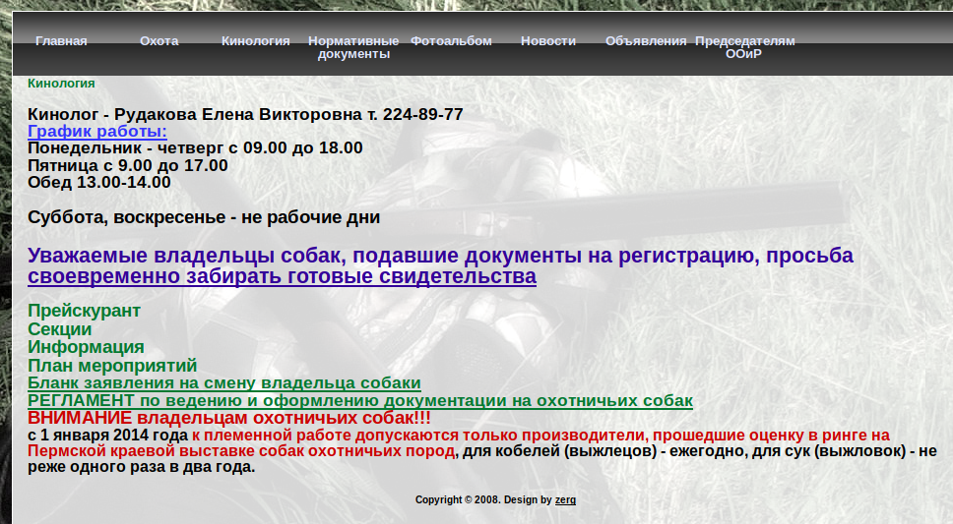This screenshot has height=524, width=953.
Task: Go to the Фотоальбом section
Action: [x=451, y=41]
